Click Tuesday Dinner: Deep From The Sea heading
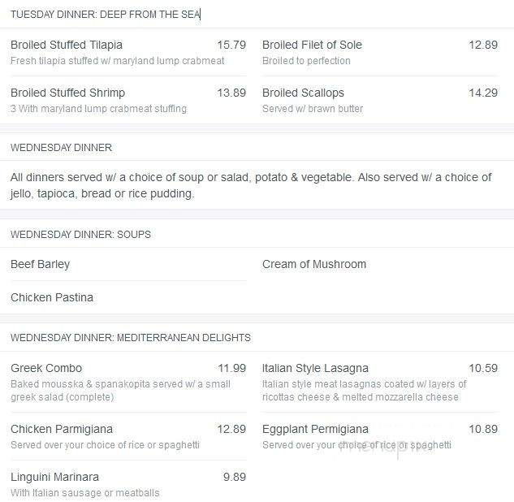The image size is (514, 502). [106, 15]
